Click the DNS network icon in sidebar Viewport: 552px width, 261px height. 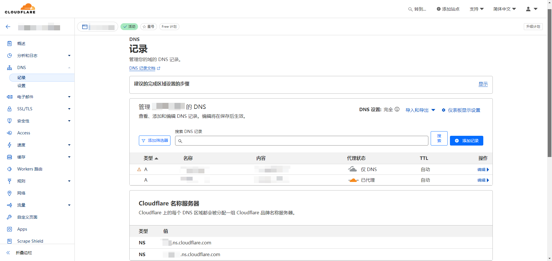click(x=9, y=68)
